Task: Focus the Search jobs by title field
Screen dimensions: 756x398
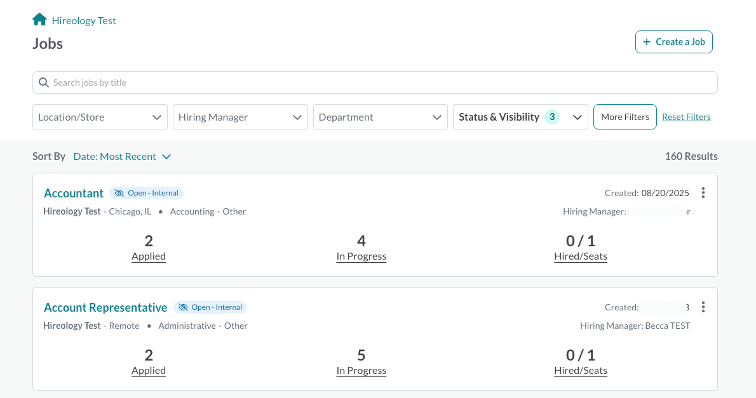Action: [x=375, y=83]
